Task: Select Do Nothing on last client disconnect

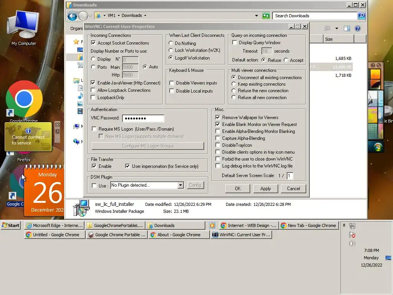Action: [x=171, y=43]
